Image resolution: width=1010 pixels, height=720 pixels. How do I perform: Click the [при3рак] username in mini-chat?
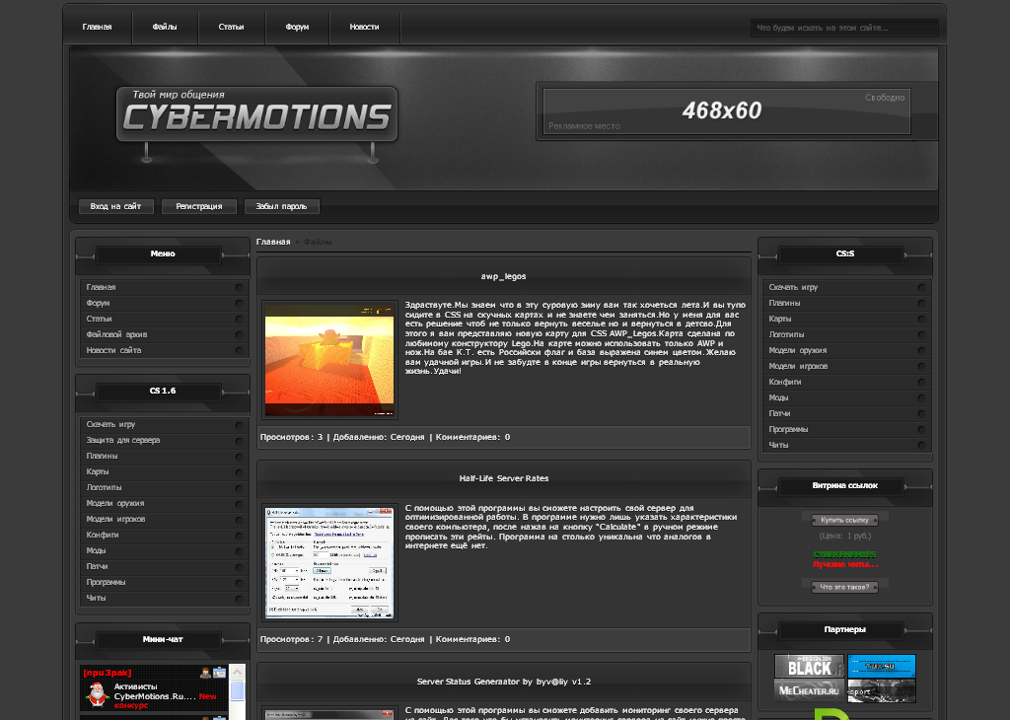tap(107, 673)
